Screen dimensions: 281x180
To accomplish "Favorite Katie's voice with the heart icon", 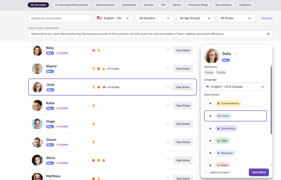I will (x=167, y=106).
